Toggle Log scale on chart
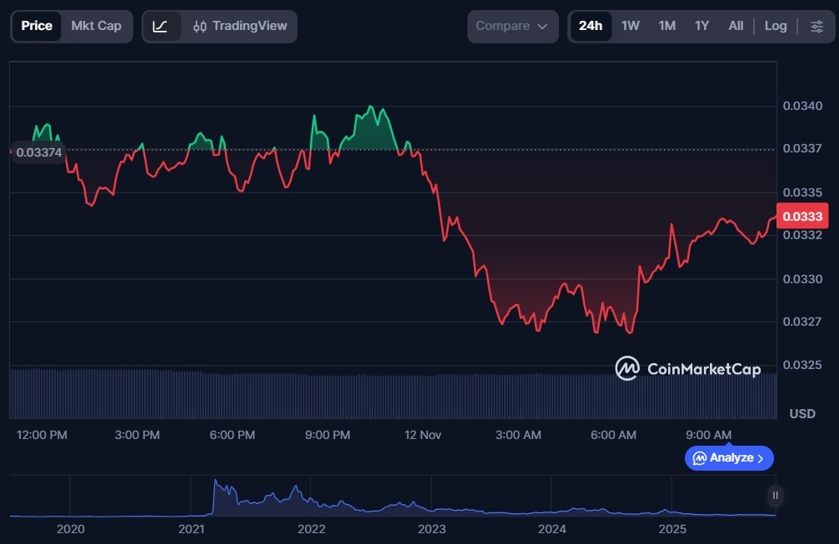The width and height of the screenshot is (839, 544). [775, 27]
